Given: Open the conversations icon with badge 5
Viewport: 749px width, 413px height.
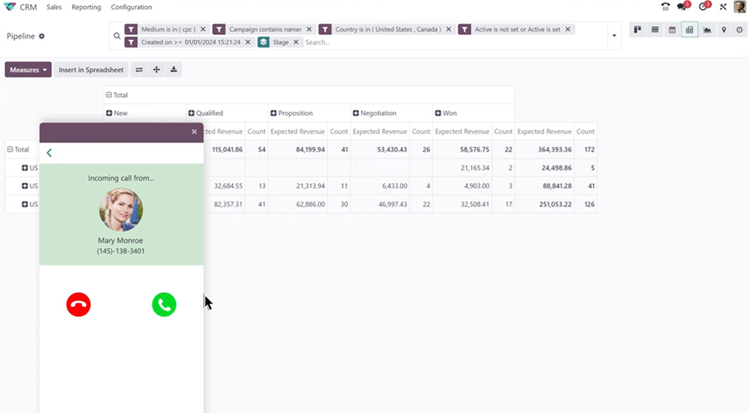Looking at the screenshot, I should [683, 7].
